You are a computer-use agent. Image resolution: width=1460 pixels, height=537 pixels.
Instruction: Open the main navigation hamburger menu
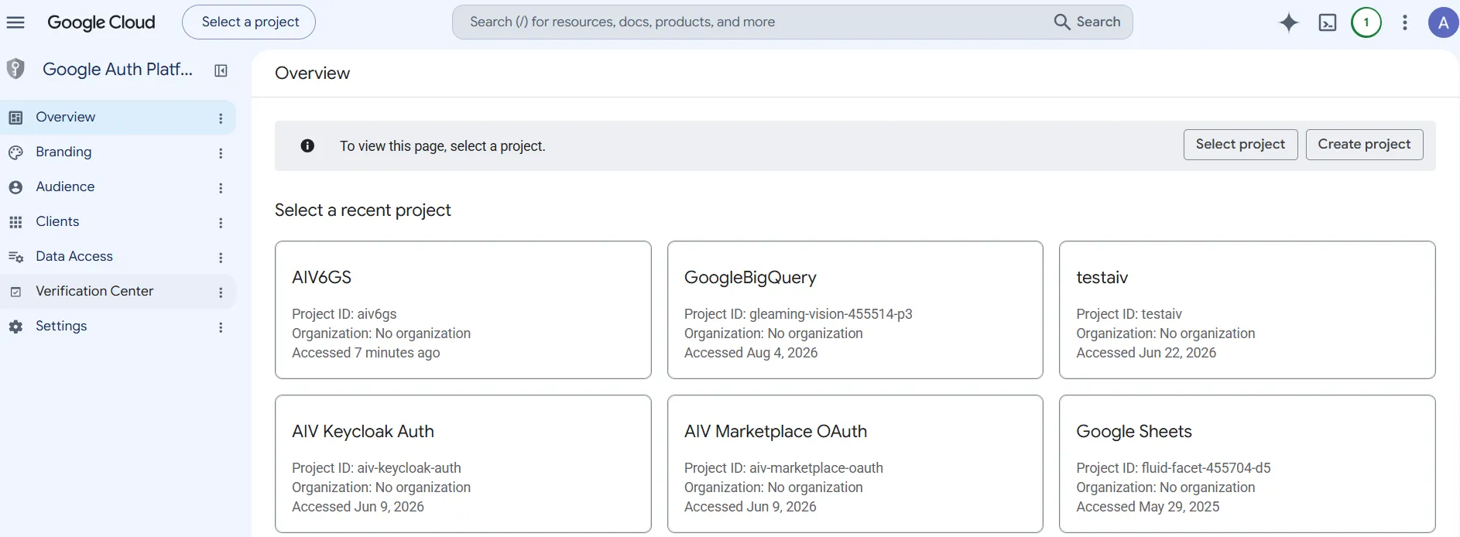pos(15,22)
